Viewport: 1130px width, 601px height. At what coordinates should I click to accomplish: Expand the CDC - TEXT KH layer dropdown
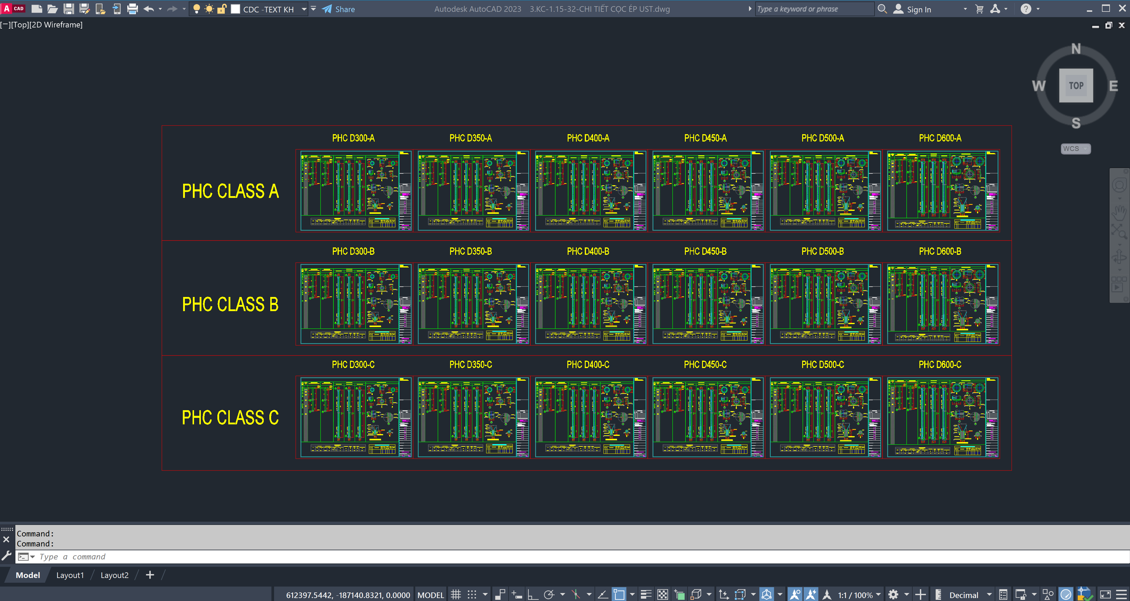[303, 8]
